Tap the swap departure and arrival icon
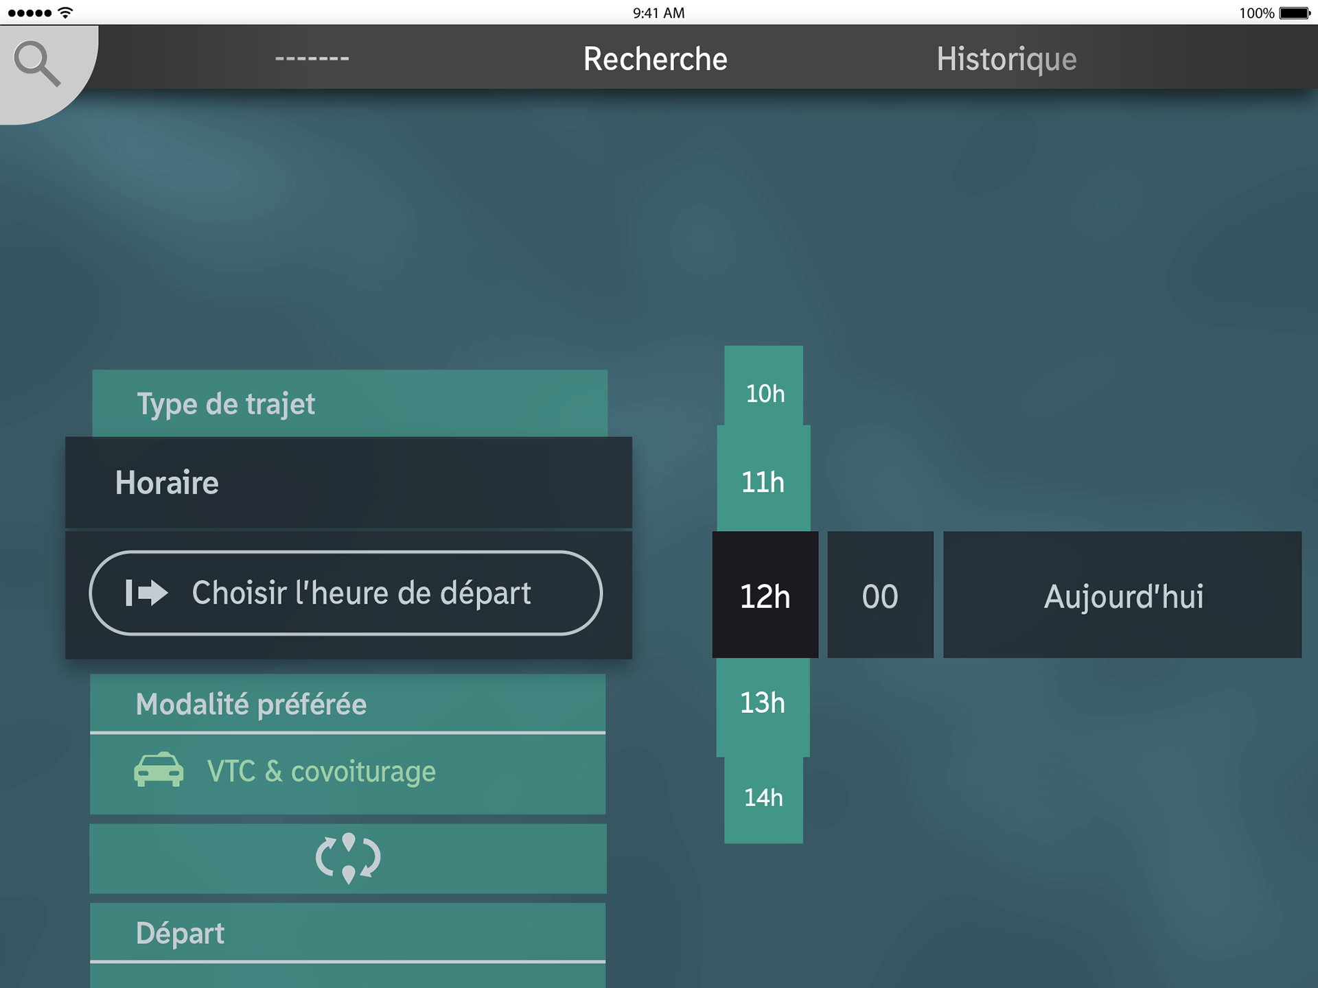The height and width of the screenshot is (988, 1318). coord(348,858)
